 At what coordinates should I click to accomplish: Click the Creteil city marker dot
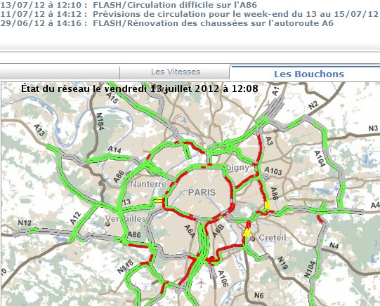[x=253, y=239]
